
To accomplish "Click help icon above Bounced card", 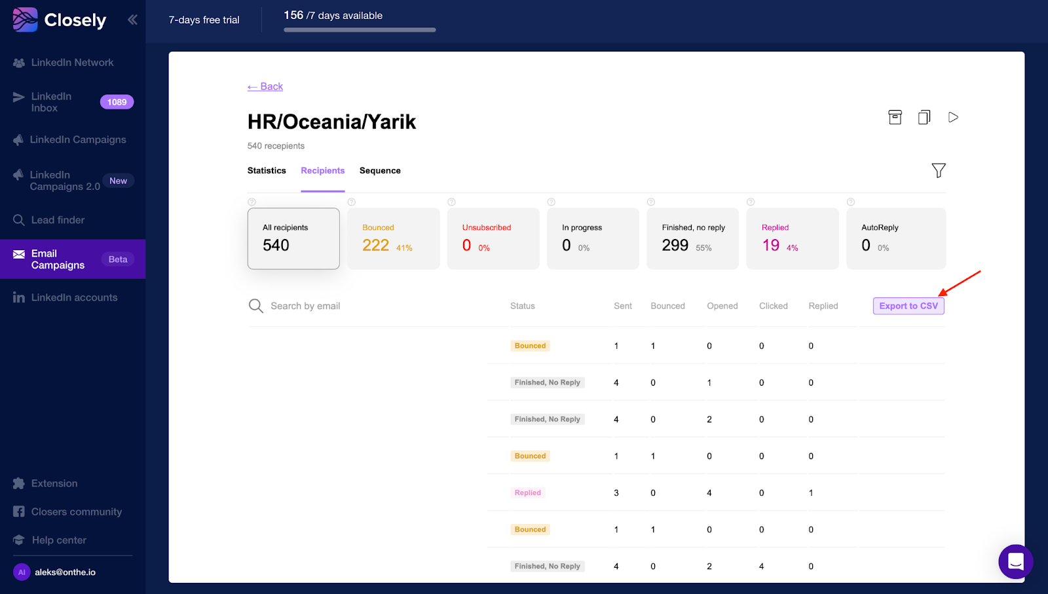I will coord(352,202).
